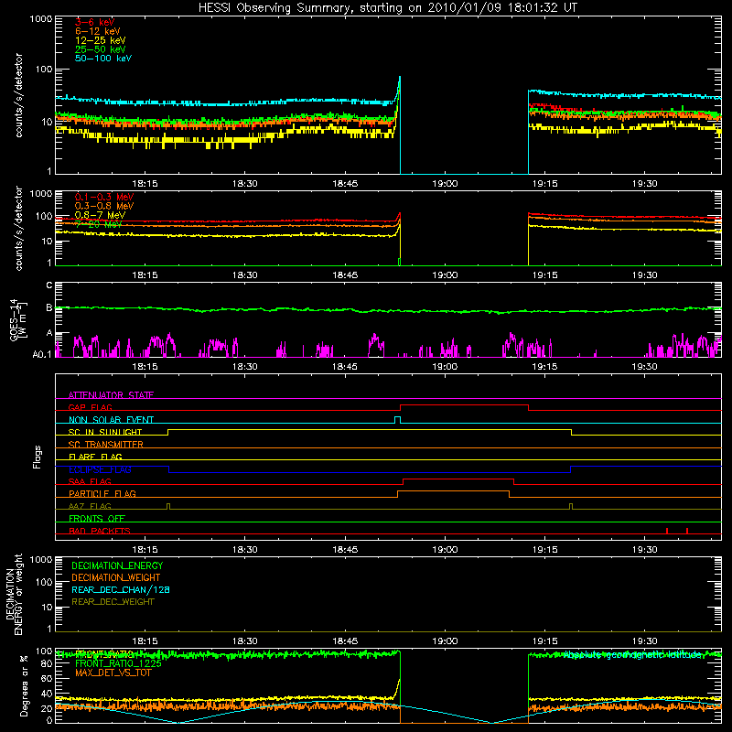732x732 pixels.
Task: Click the 'Degrees or %' axis title
Action: point(24,686)
